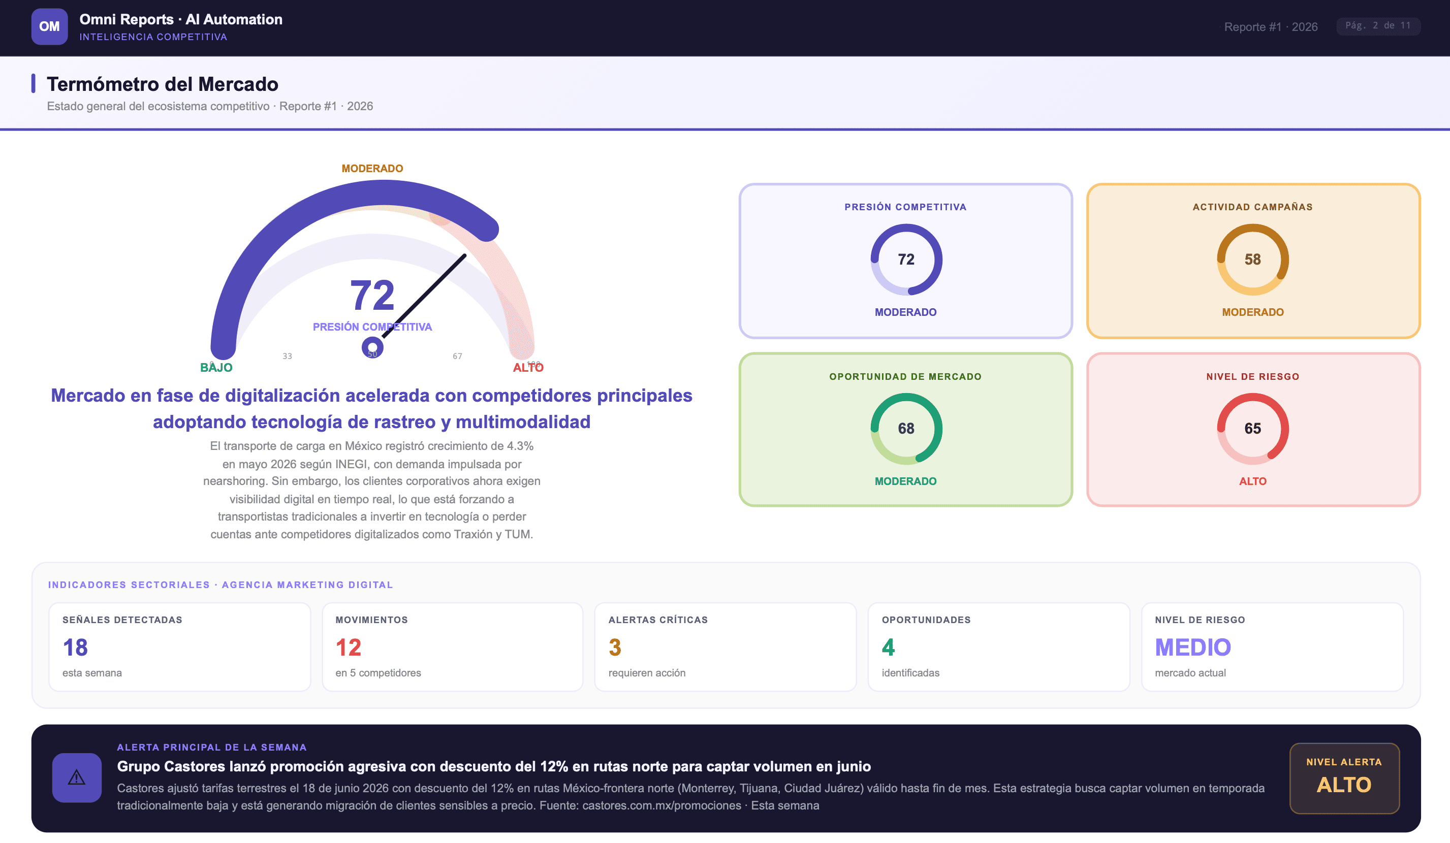This screenshot has height=843, width=1450.
Task: Open the Oportunidades card
Action: click(x=998, y=646)
